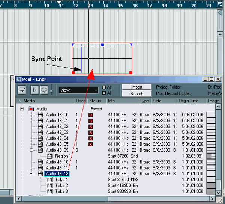The image size is (225, 204).
Task: Open the Pool info line toggle button
Action: (x=22, y=90)
